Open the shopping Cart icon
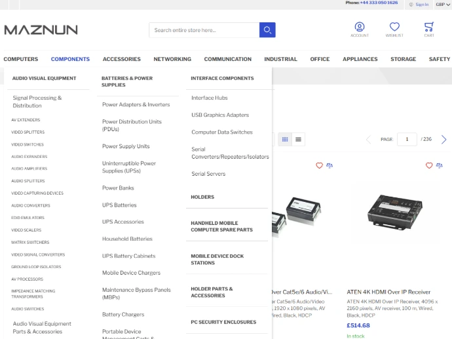 coord(429,27)
